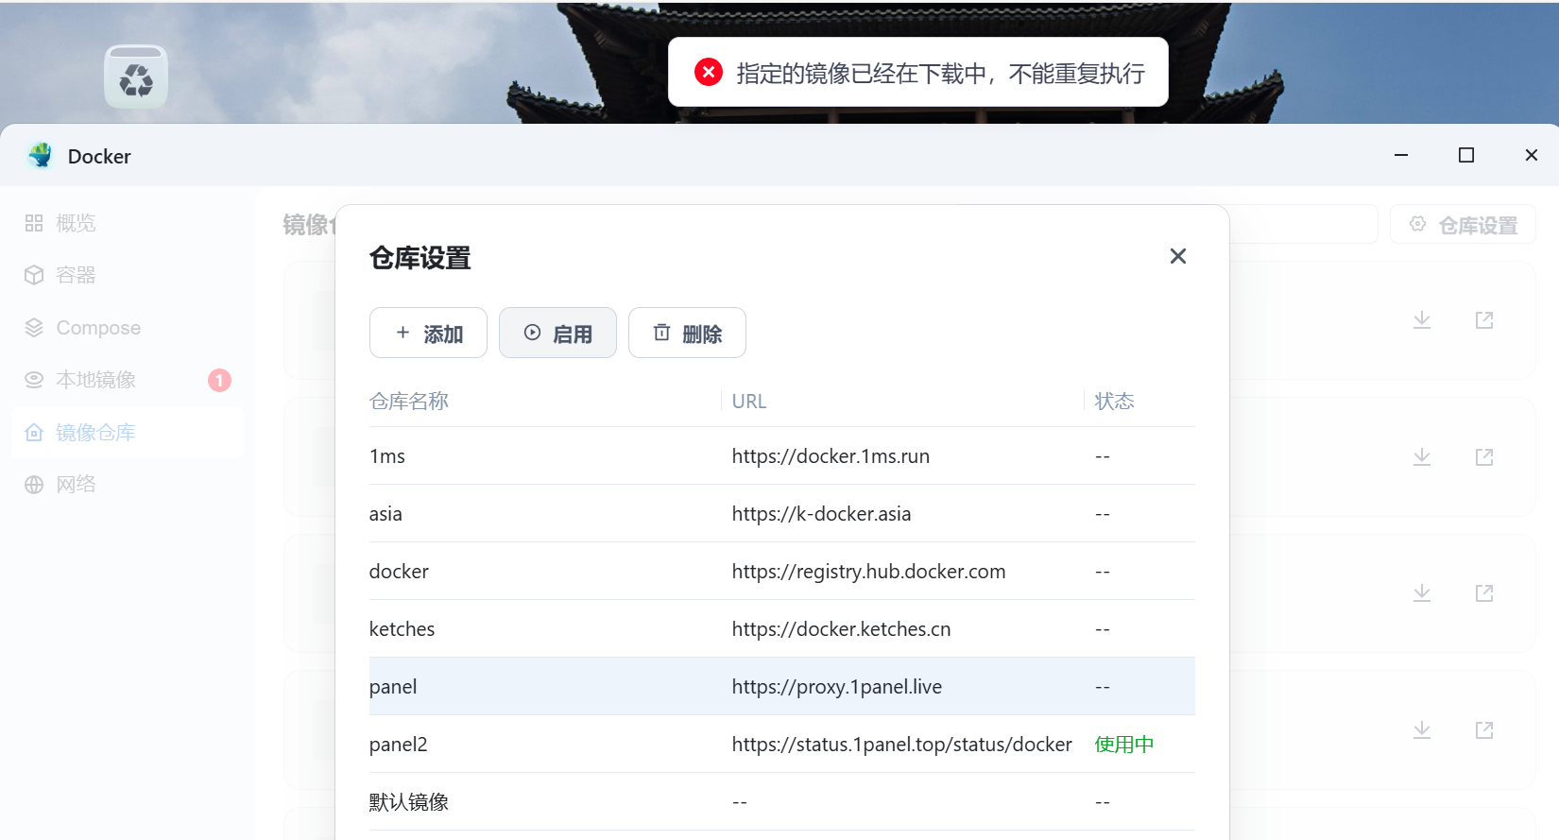Click the 仓库设置 button at top right
The width and height of the screenshot is (1559, 840).
[x=1463, y=225]
